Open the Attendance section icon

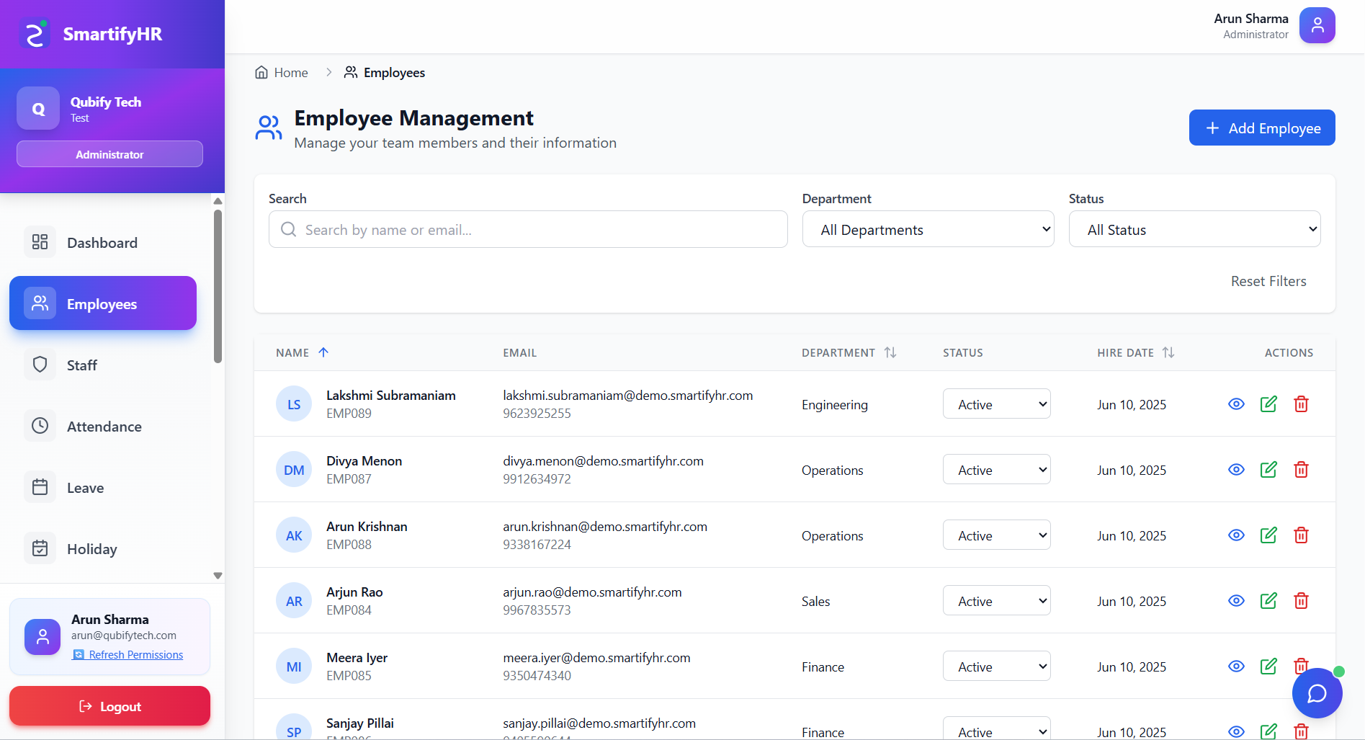[x=40, y=426]
